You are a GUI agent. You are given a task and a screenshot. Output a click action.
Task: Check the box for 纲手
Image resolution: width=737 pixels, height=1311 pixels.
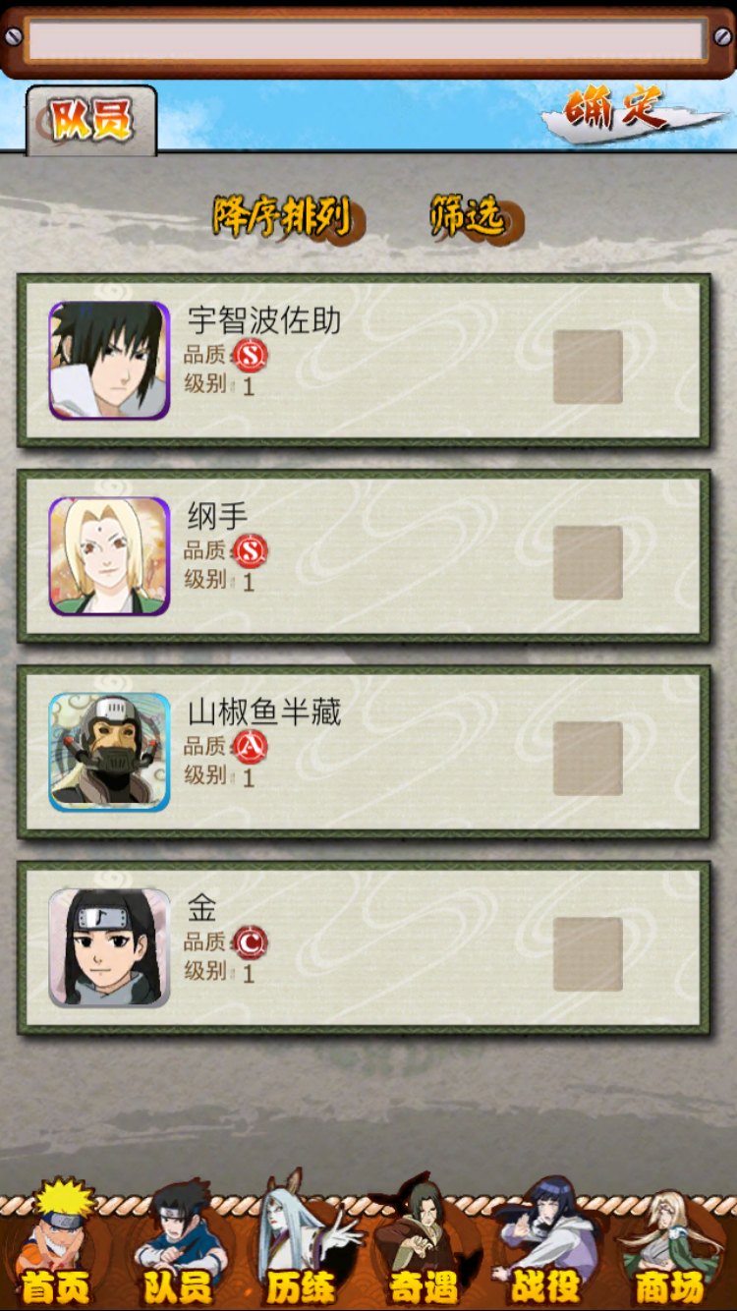coord(588,562)
